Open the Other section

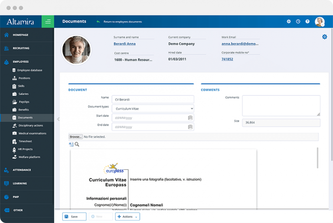tap(18, 210)
